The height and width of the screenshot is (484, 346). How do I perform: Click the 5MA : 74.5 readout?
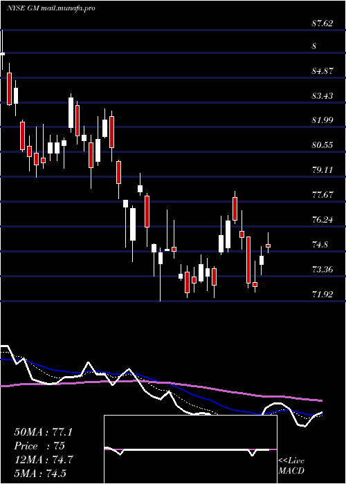pyautogui.click(x=40, y=474)
